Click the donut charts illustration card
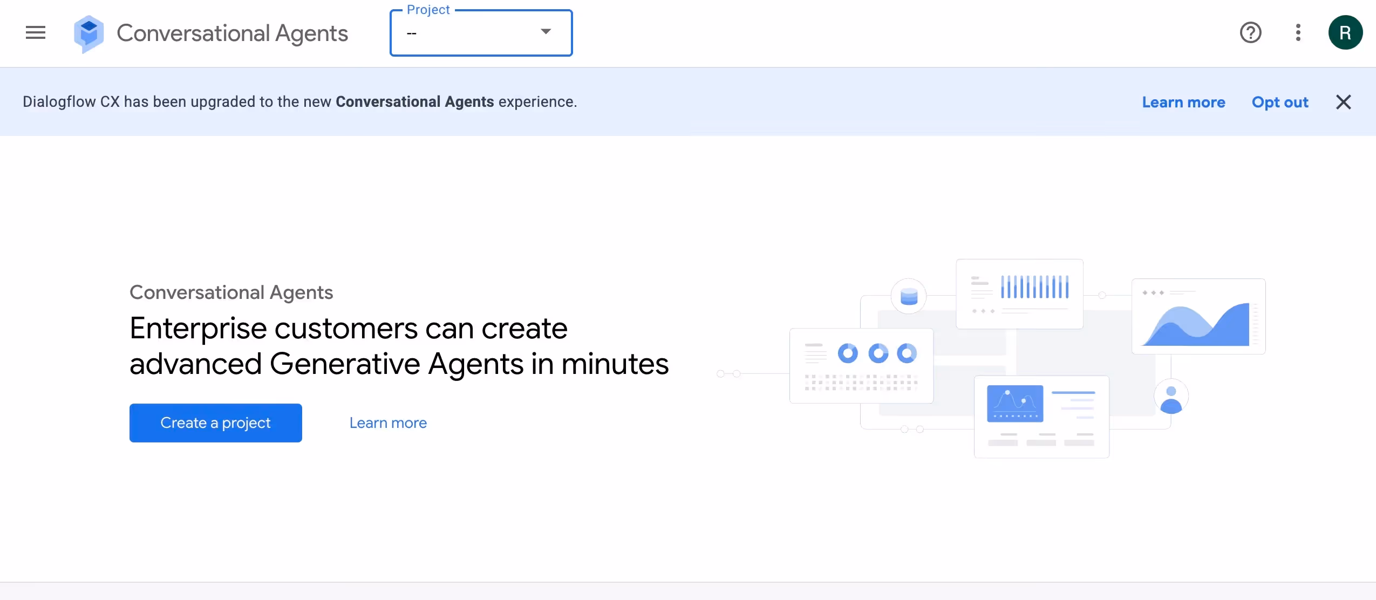The height and width of the screenshot is (600, 1376). (x=861, y=366)
